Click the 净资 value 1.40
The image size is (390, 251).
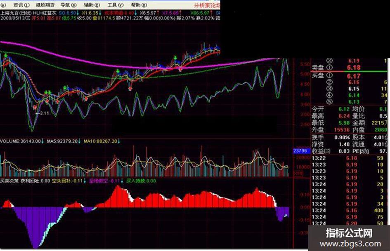coord(344,144)
